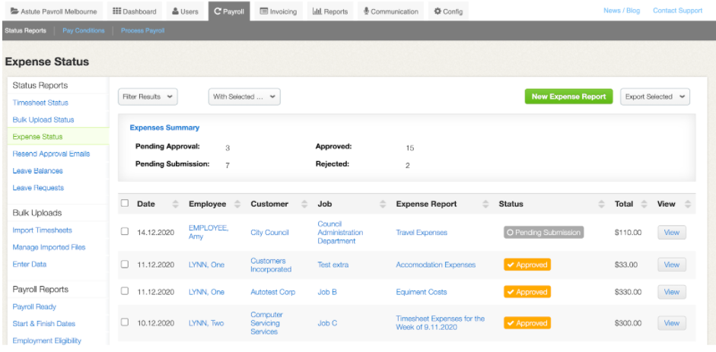Switch to the Invoicing tab
716x352 pixels.
[278, 11]
